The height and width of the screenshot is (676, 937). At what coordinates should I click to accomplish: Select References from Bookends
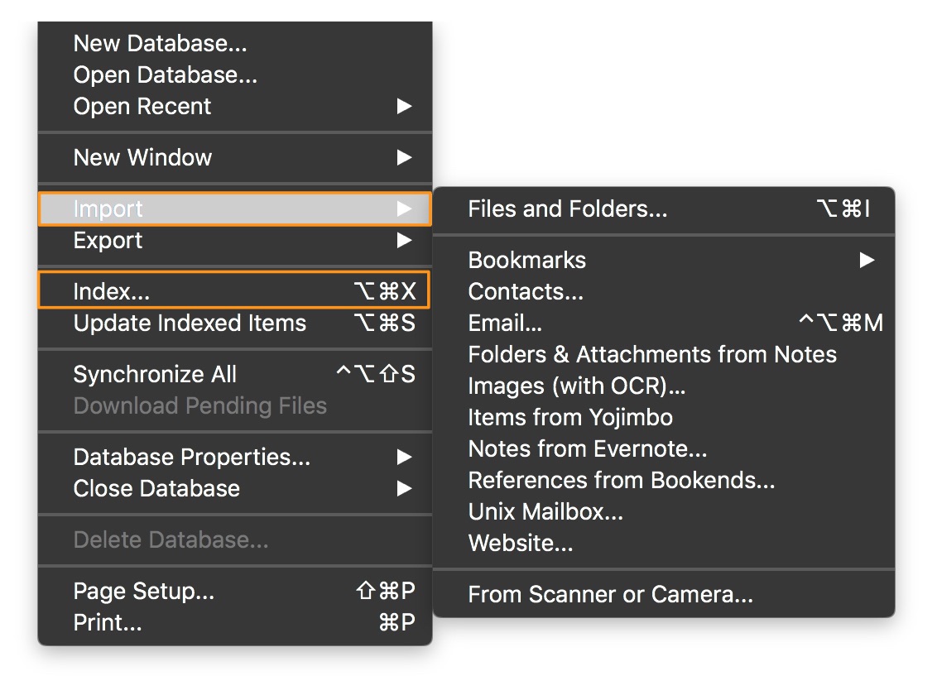point(622,481)
